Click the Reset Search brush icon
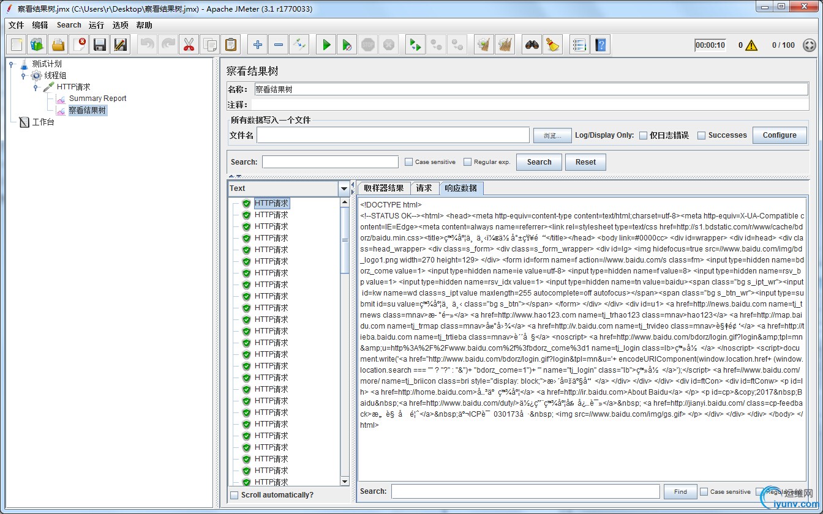Screen dimensions: 823x514 tap(552, 45)
